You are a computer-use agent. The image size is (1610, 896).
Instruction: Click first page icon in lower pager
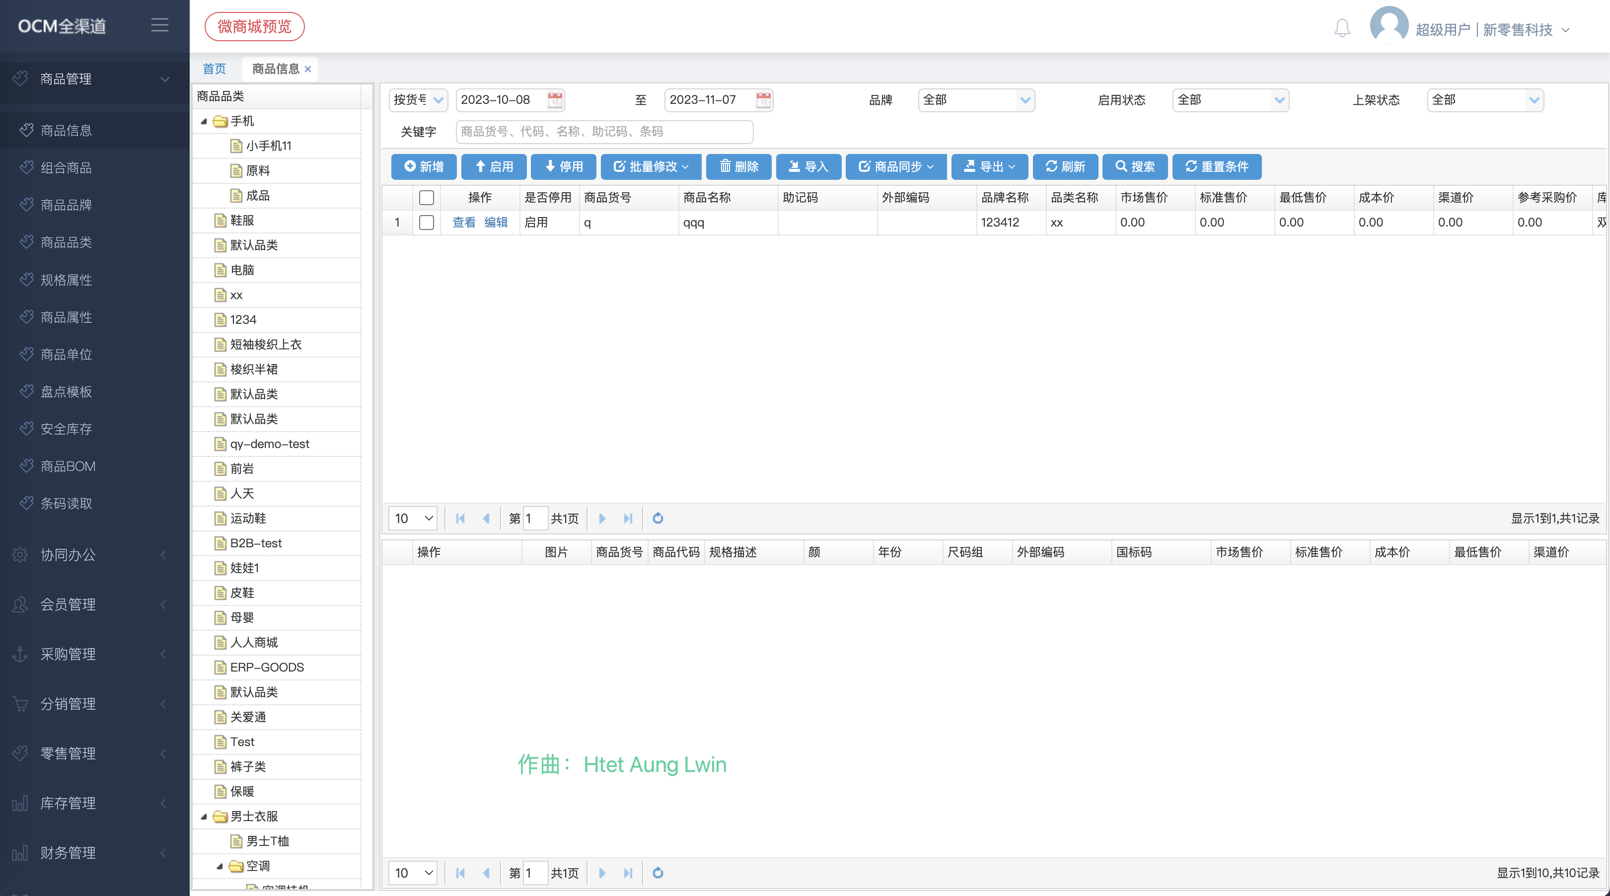tap(460, 873)
